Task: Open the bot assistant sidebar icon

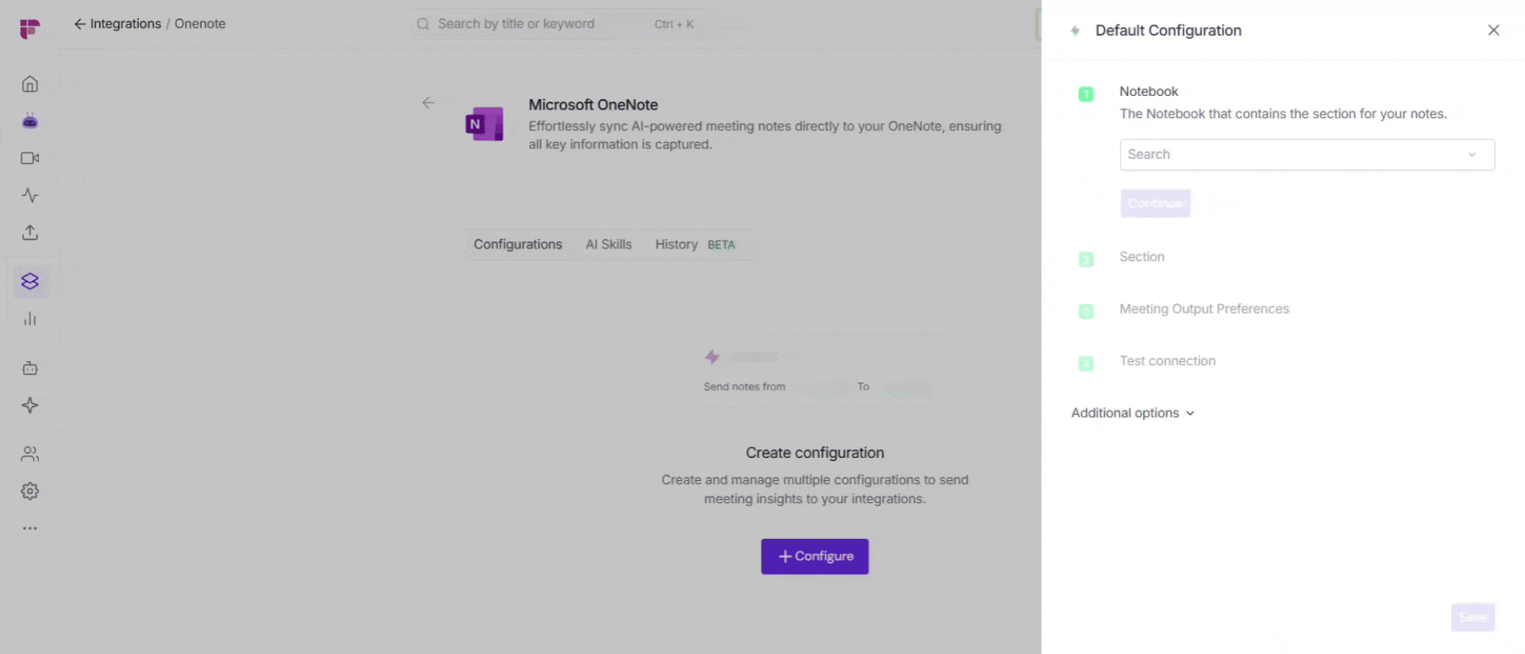Action: tap(30, 121)
